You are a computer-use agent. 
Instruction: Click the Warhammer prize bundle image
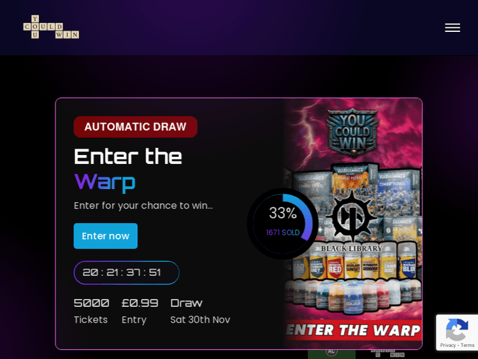353,224
